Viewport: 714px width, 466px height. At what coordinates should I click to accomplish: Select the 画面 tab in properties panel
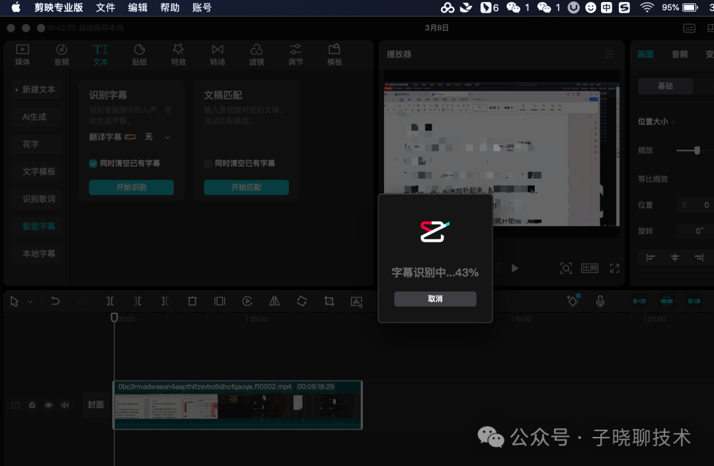coord(645,55)
